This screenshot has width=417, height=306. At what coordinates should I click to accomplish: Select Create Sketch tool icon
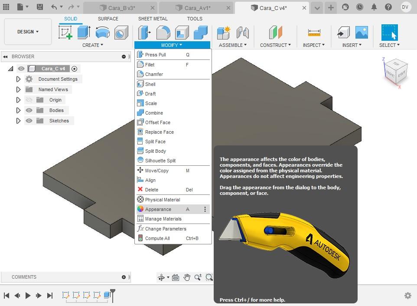(65, 33)
